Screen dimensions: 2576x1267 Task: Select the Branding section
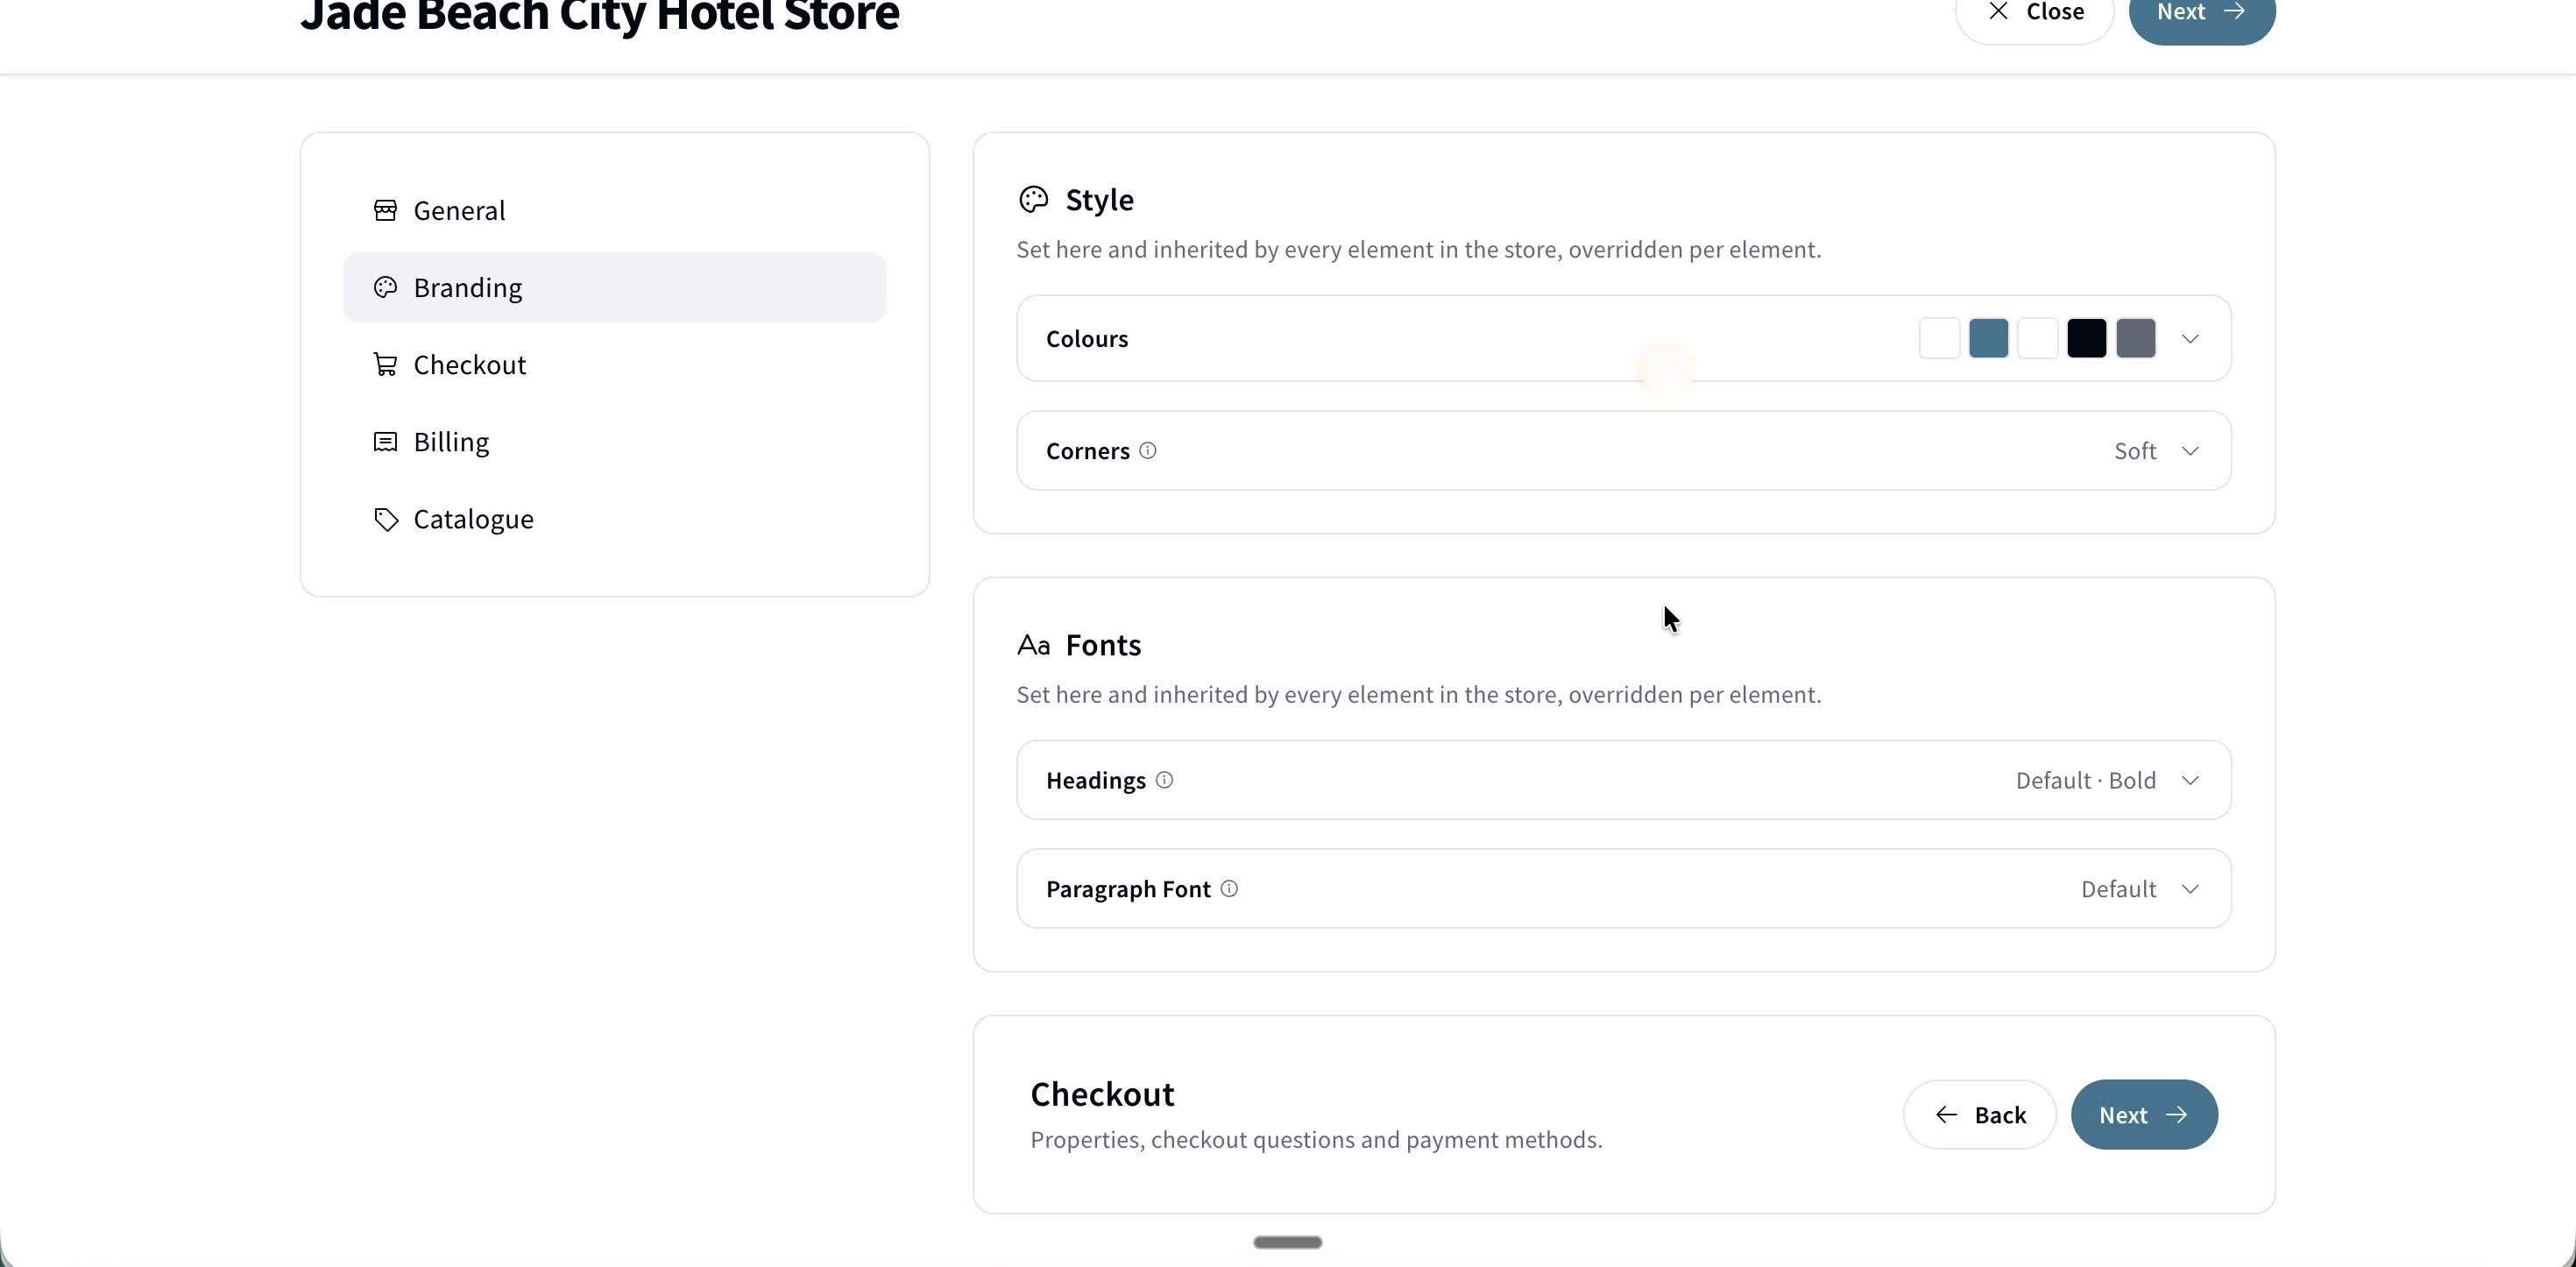coord(614,287)
